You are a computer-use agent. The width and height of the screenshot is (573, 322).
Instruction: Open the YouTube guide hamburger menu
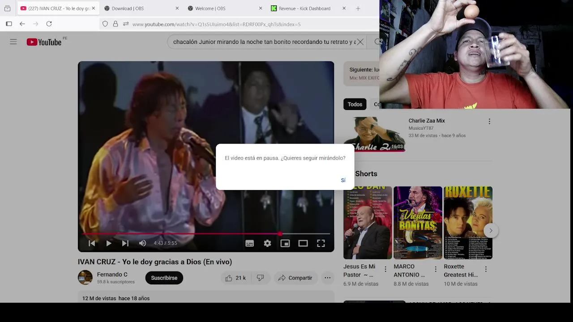(x=13, y=42)
